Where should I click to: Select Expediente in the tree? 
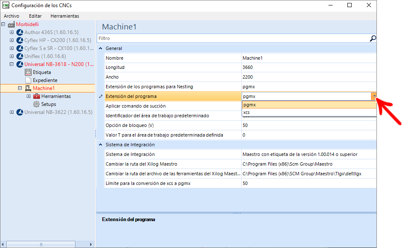(45, 80)
